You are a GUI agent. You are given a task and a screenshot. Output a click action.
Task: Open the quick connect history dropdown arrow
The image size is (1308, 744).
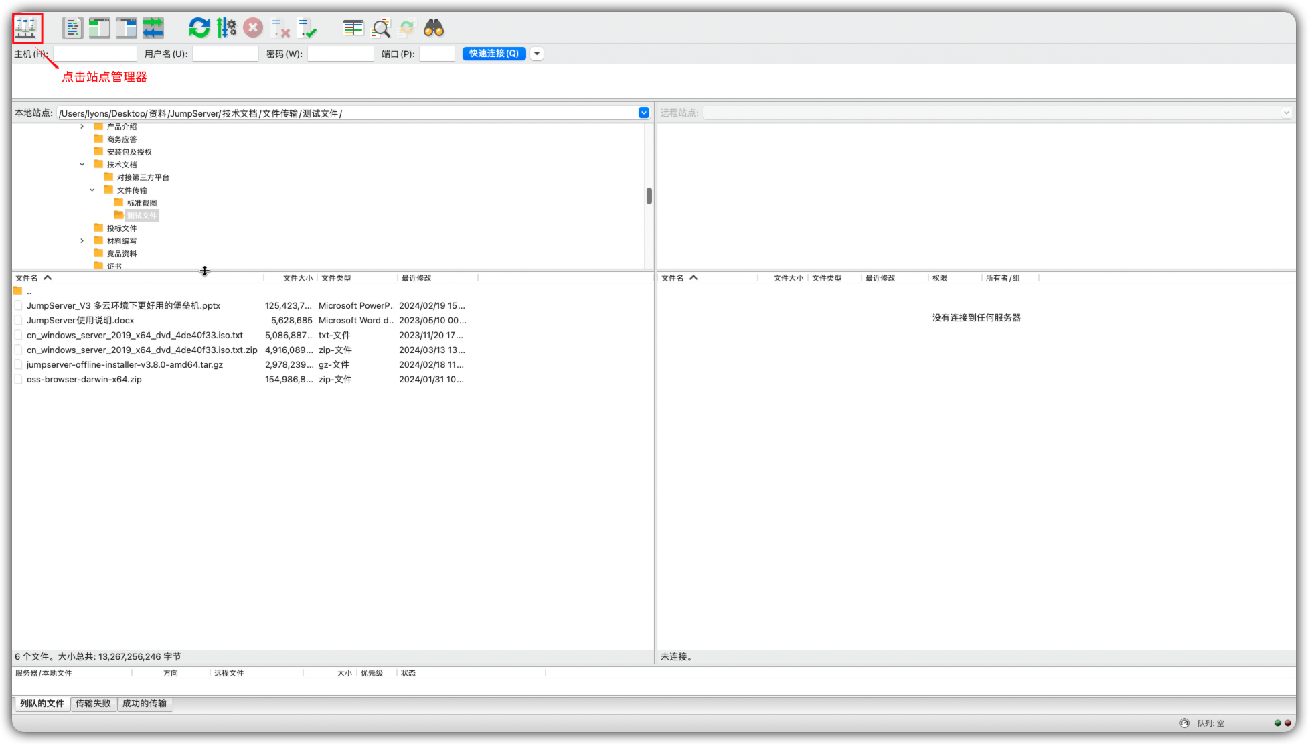pos(536,54)
